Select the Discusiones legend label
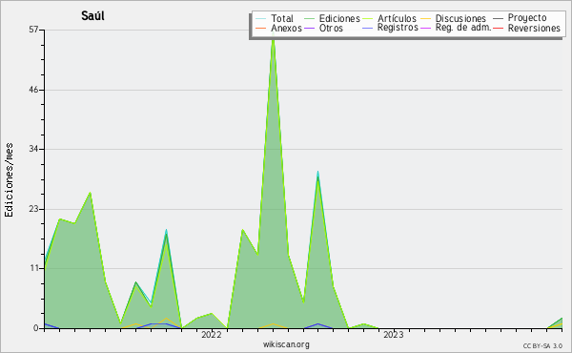This screenshot has height=353, width=572. click(460, 18)
